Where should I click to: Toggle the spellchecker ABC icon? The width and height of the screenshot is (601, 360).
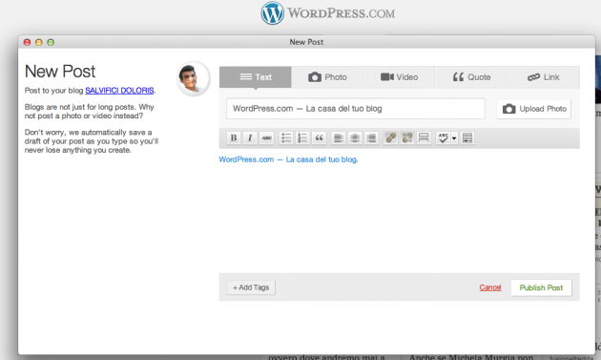tap(443, 138)
